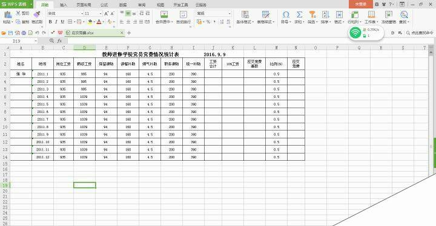Click the Save disk icon in quick access bar
The image size is (436, 226).
10,33
